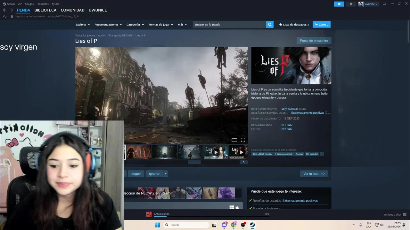410x230 pixels.
Task: Open the notifications bell
Action: [x=351, y=4]
